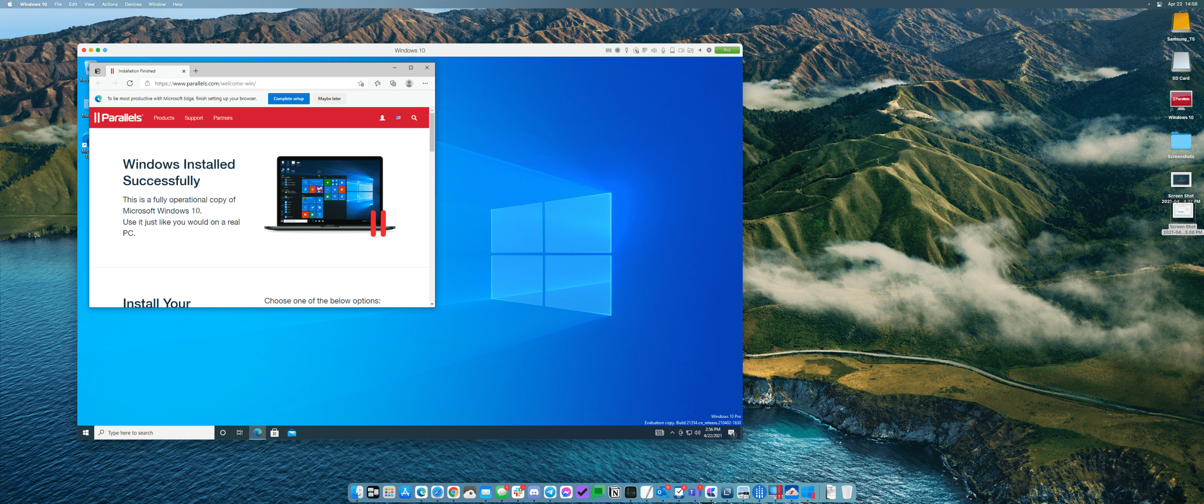Screen dimensions: 1204x504
Task: Open the Help menu in macOS menu bar
Action: 177,4
